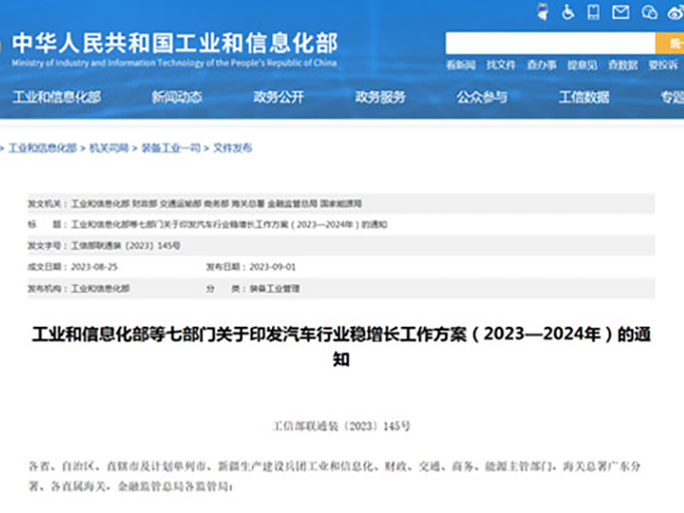Screen dimensions: 684x513
Task: Open the 看新闻 quick link
Action: coord(461,65)
